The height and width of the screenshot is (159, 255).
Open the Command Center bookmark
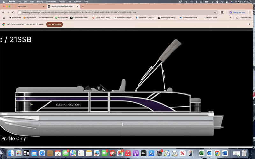point(79,18)
